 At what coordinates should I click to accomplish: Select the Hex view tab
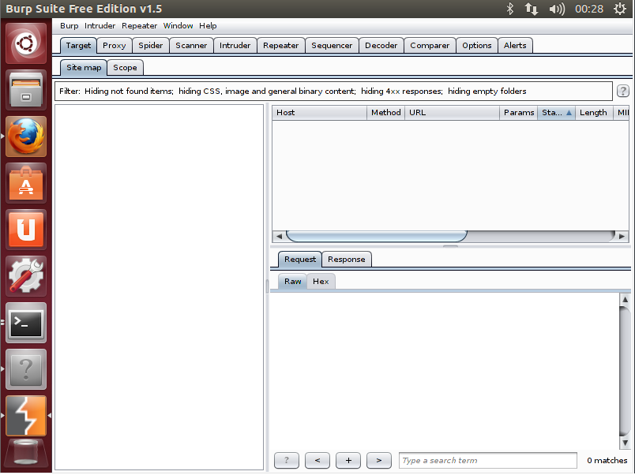coord(321,282)
